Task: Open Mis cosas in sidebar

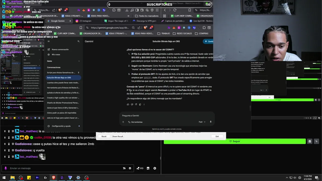Action: (x=56, y=55)
